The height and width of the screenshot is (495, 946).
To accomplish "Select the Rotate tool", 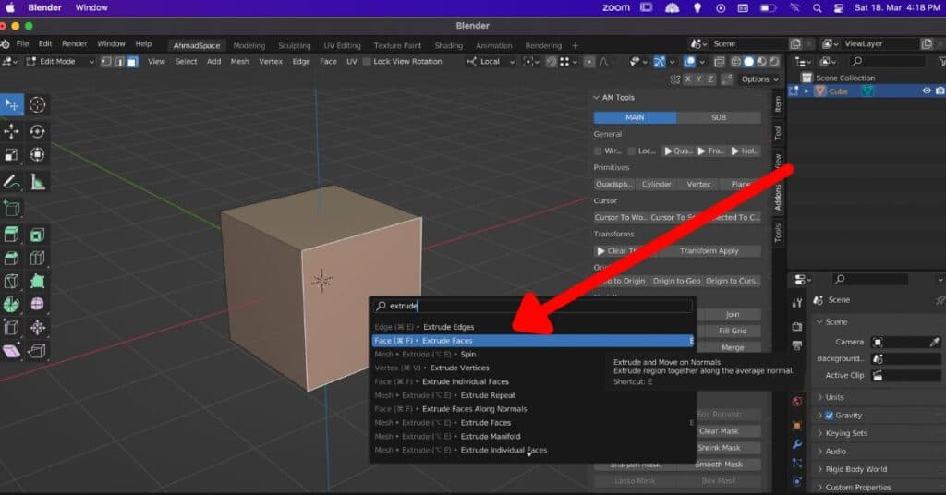I will click(37, 131).
